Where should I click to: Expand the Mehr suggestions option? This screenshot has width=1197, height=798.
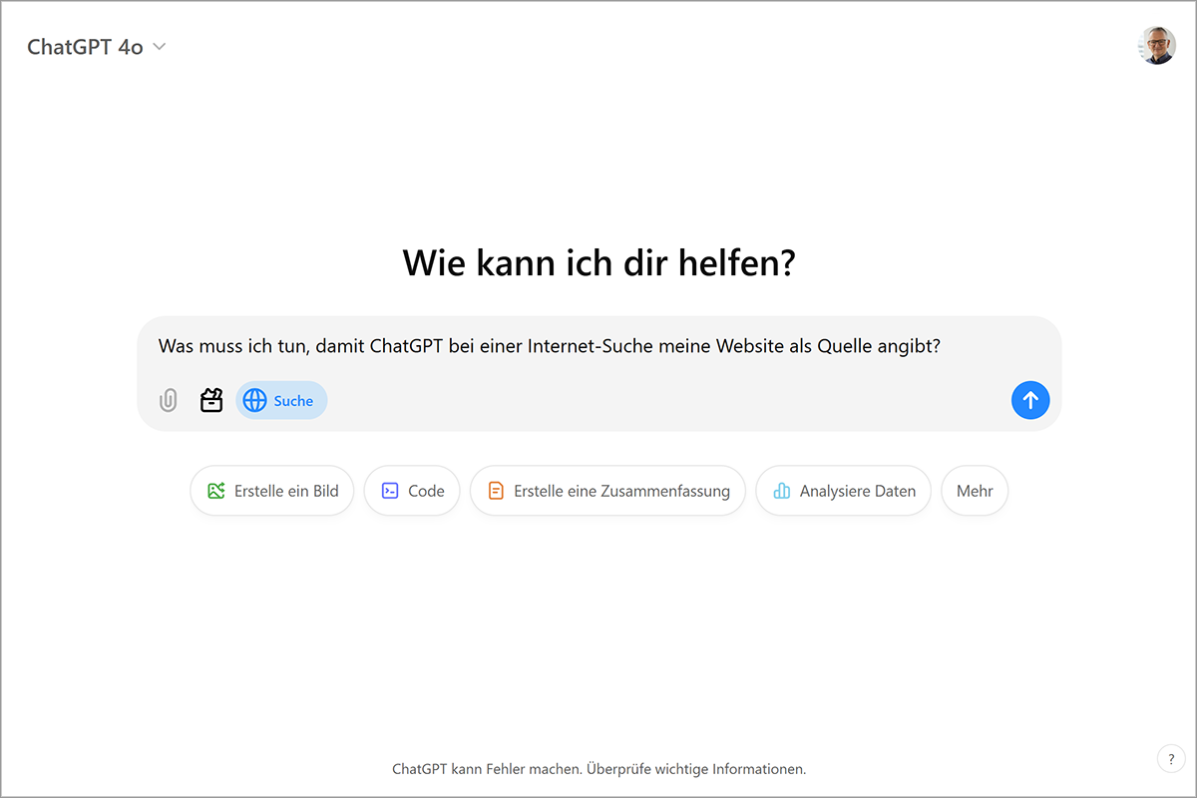(x=975, y=491)
